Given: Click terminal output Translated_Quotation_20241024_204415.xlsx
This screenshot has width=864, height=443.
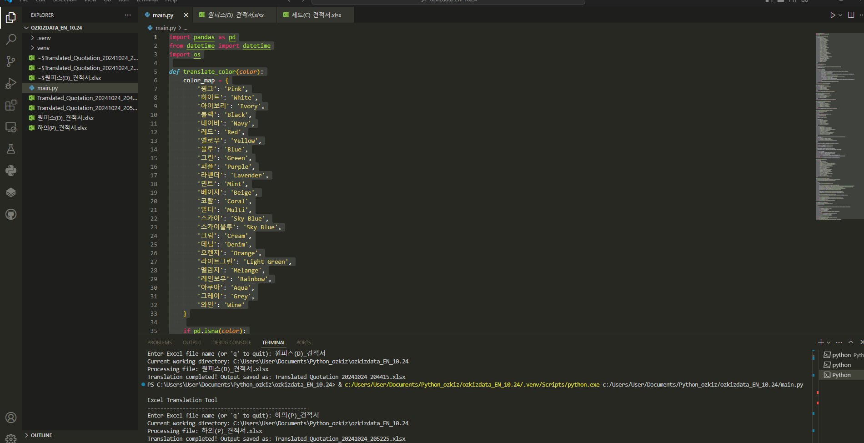Looking at the screenshot, I should tap(340, 377).
